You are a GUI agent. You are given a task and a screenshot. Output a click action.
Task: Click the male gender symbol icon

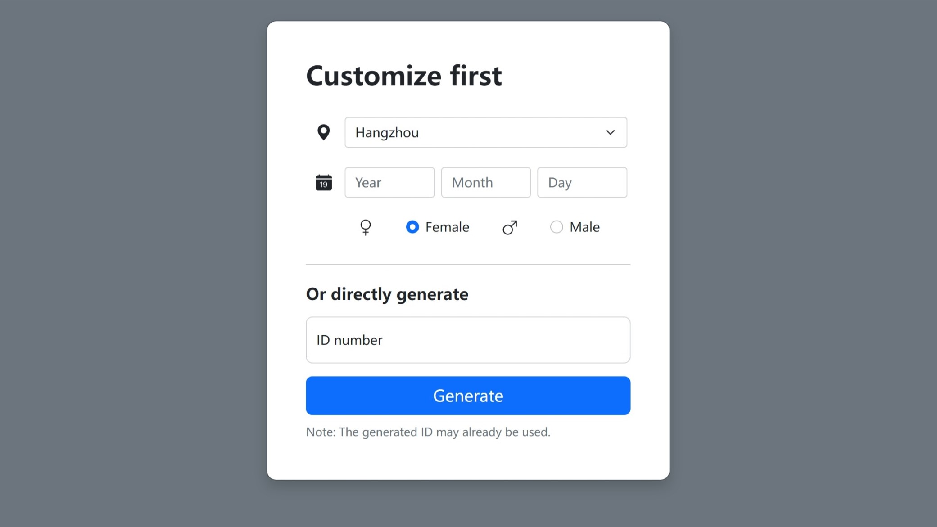pyautogui.click(x=510, y=227)
